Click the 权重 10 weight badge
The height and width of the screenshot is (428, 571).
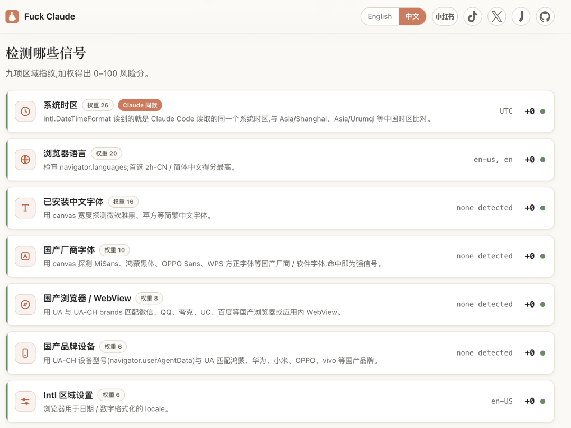(x=114, y=250)
